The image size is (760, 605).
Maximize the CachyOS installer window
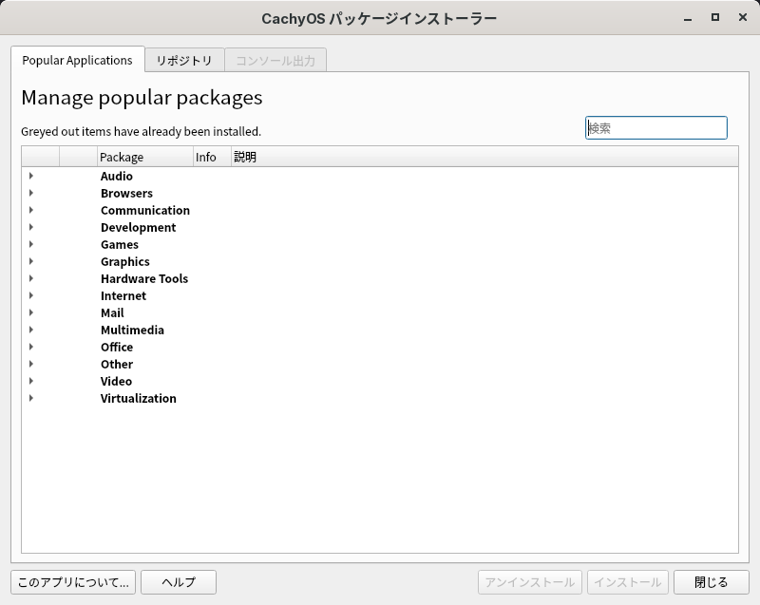pos(715,17)
